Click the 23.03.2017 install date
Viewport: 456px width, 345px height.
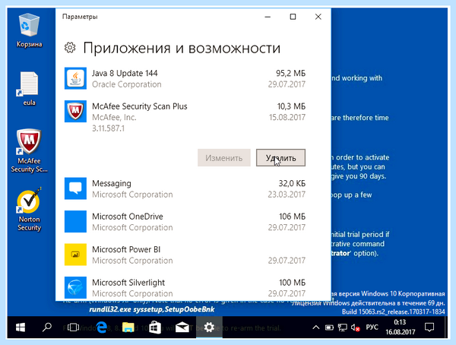[287, 195]
